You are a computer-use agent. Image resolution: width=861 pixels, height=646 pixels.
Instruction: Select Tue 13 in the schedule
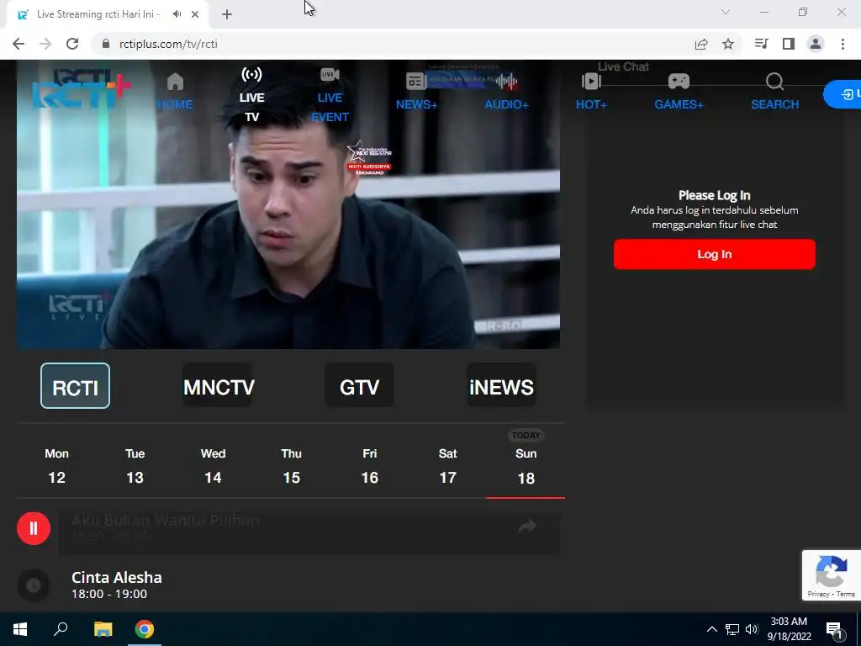pyautogui.click(x=135, y=466)
